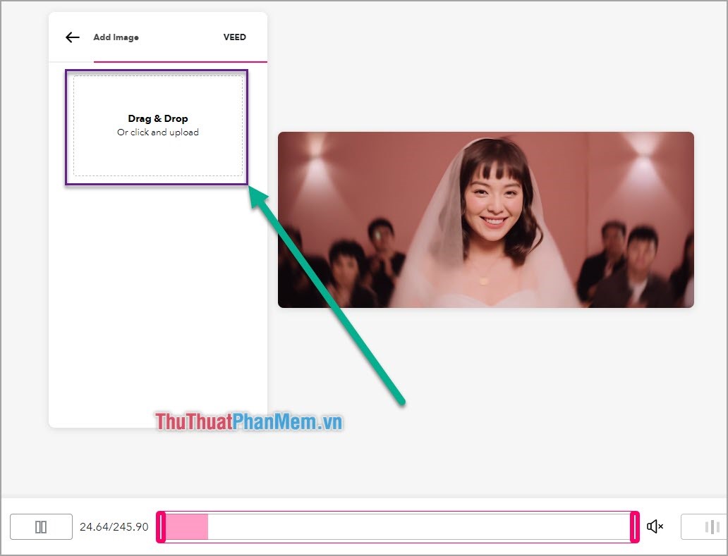Select the side-by-side layout icon near the playback time
Viewport: 728px width, 556px height.
click(x=41, y=526)
